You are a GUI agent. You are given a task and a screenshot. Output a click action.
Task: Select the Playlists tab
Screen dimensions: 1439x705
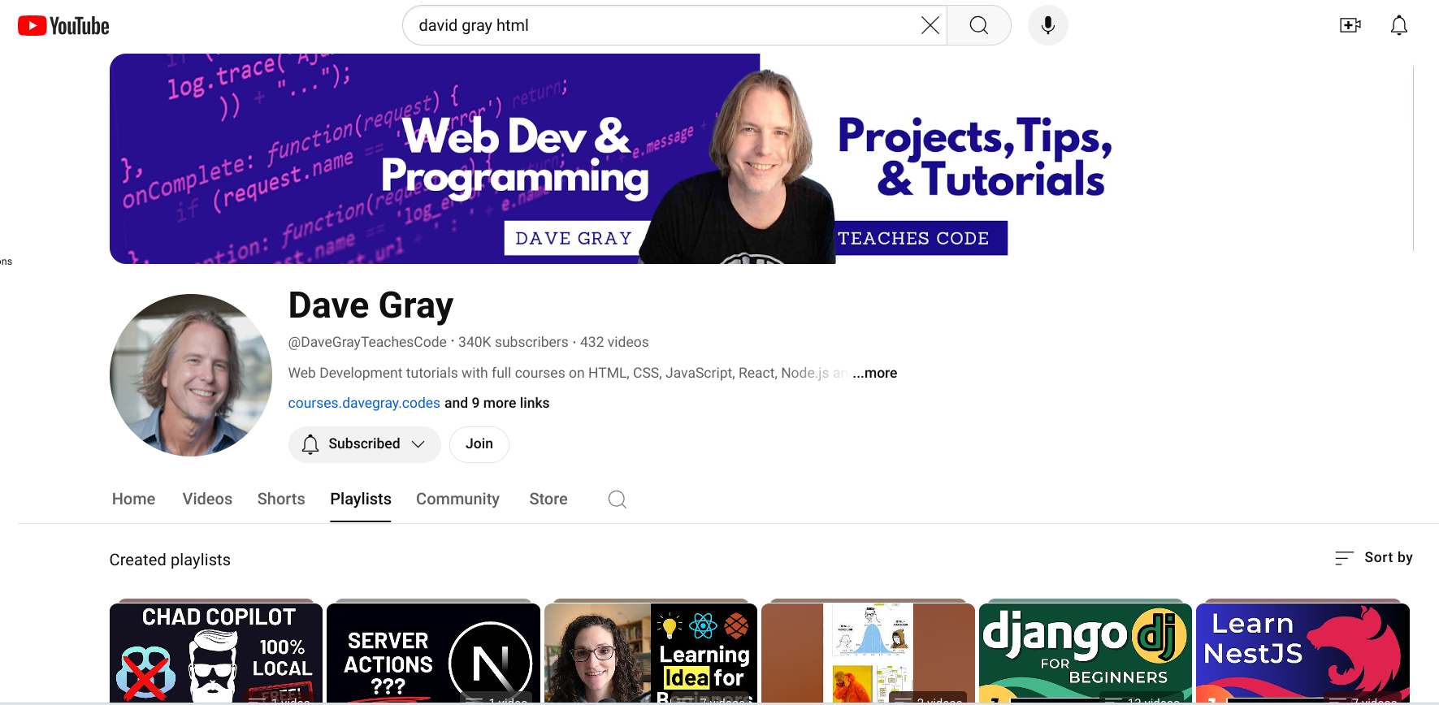(361, 499)
